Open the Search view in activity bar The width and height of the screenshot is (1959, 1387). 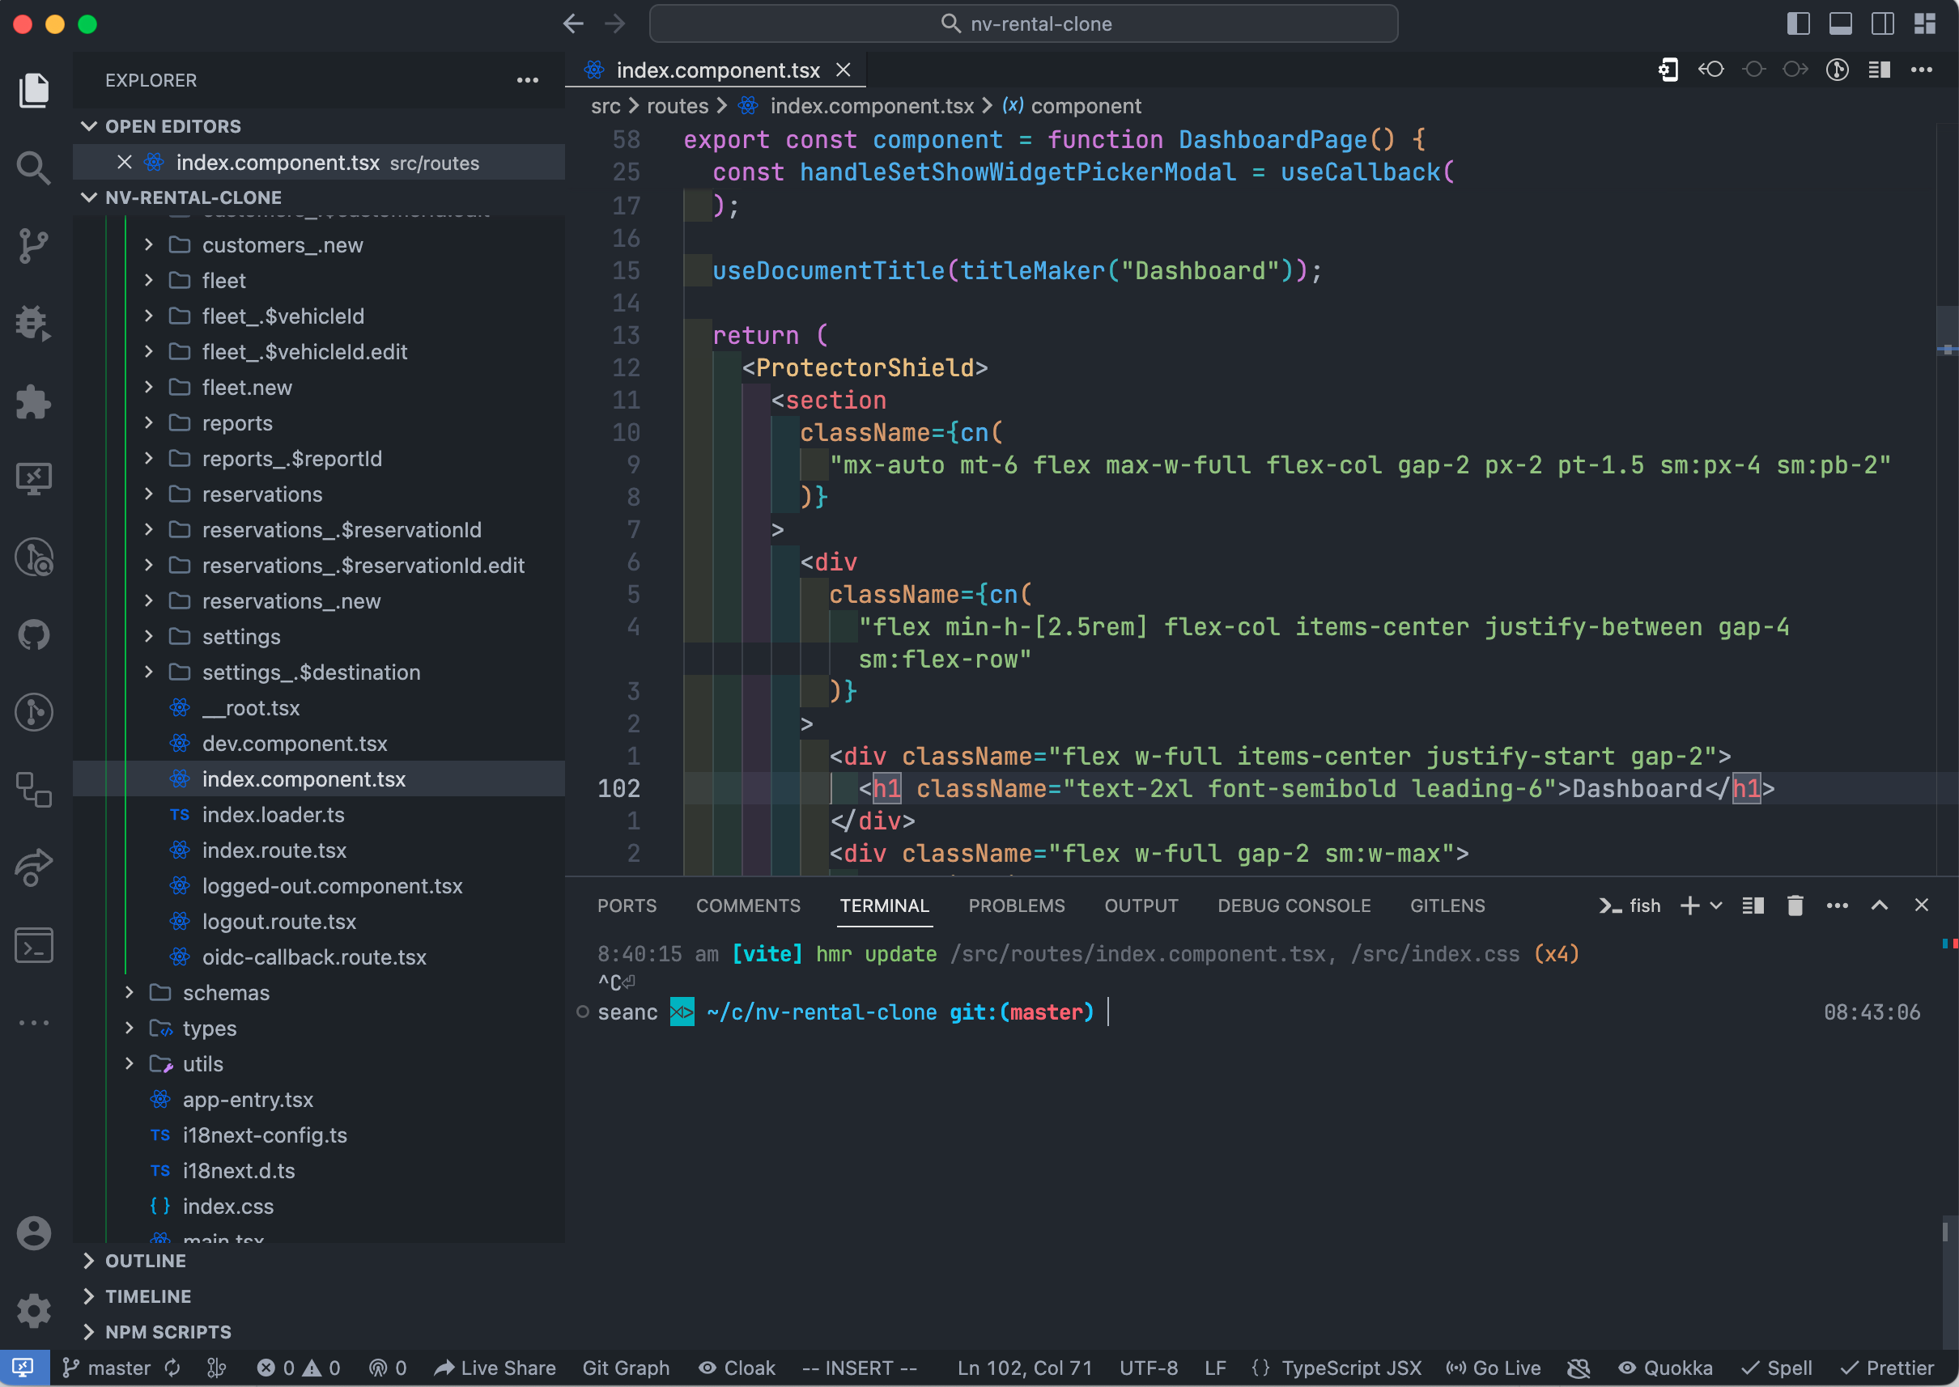33,168
